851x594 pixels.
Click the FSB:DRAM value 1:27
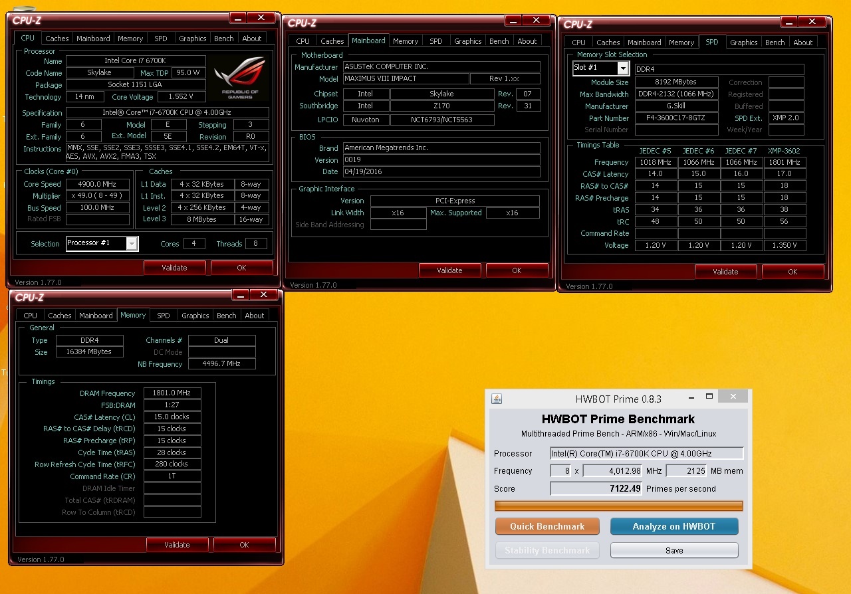click(172, 405)
